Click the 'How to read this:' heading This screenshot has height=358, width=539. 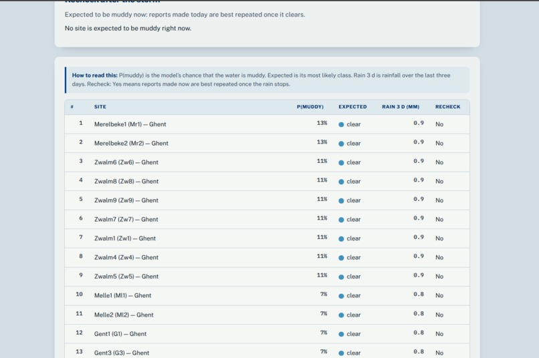(x=94, y=75)
